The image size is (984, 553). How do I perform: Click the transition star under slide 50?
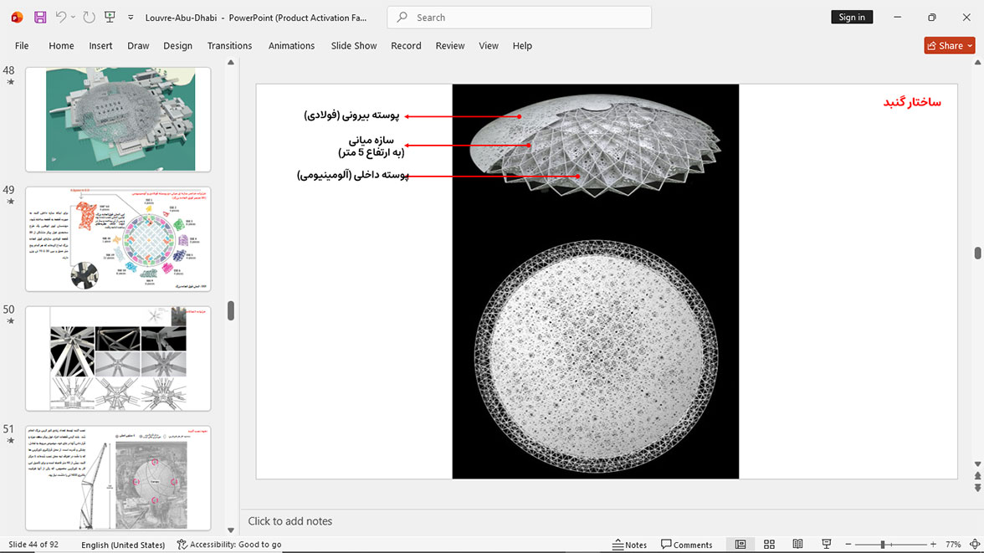(x=10, y=320)
